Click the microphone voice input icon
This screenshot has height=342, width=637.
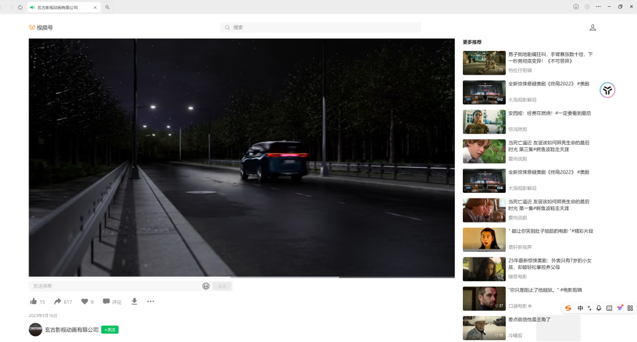pos(599,308)
